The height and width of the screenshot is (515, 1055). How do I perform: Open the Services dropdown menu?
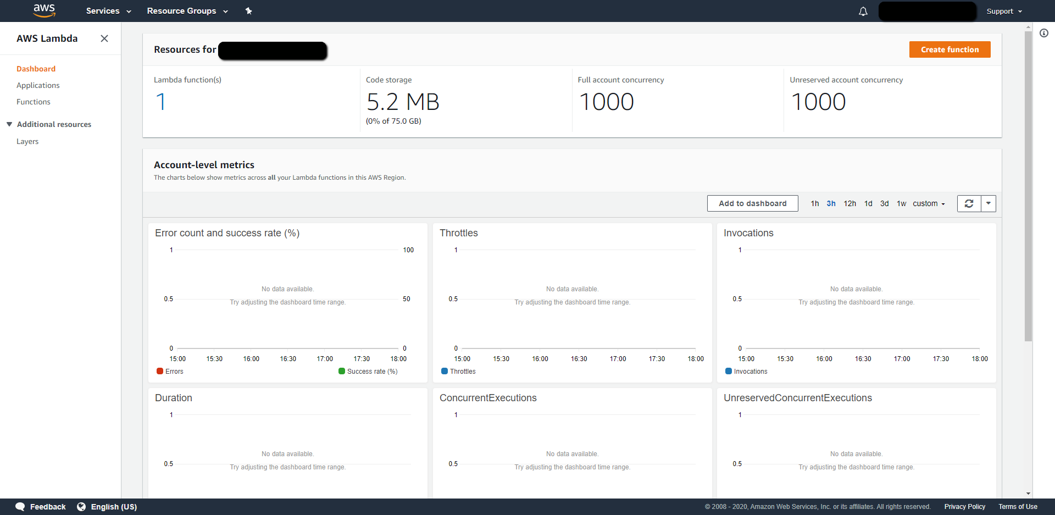108,11
